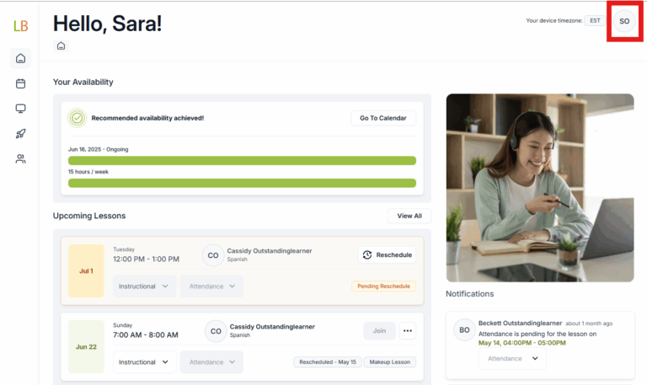Open the Home sidebar icon
This screenshot has width=647, height=385.
(x=20, y=58)
